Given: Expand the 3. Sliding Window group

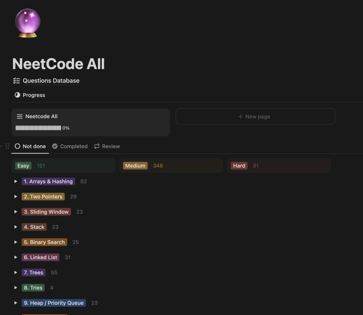Looking at the screenshot, I should [16, 212].
